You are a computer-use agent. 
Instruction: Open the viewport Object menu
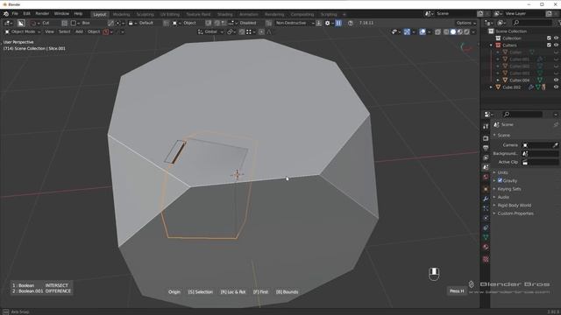click(x=94, y=31)
